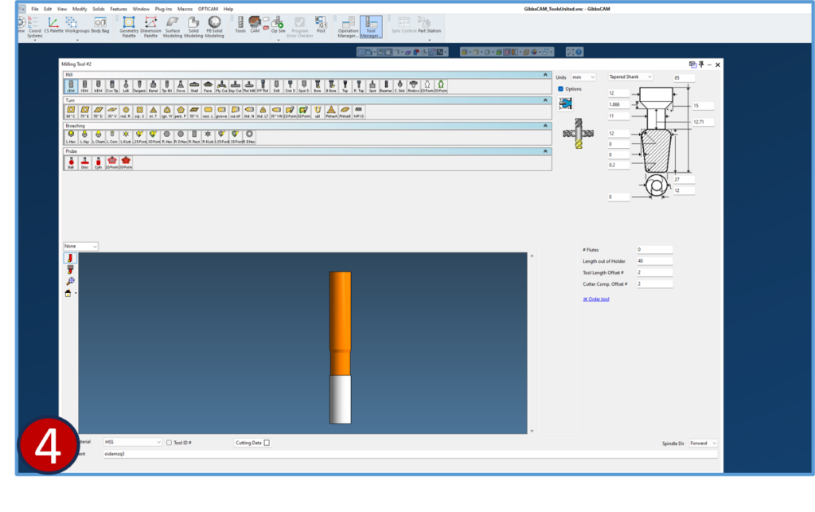Open the Solids menu
This screenshot has height=512, width=815.
tap(98, 8)
